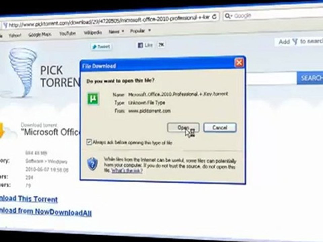Open the Wikipedia bookmark

93,33
